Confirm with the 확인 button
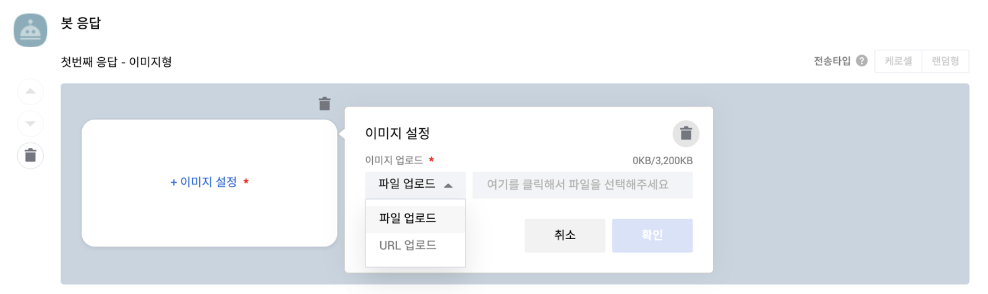This screenshot has height=294, width=988. [652, 235]
